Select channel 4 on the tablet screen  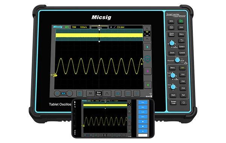click(148, 85)
